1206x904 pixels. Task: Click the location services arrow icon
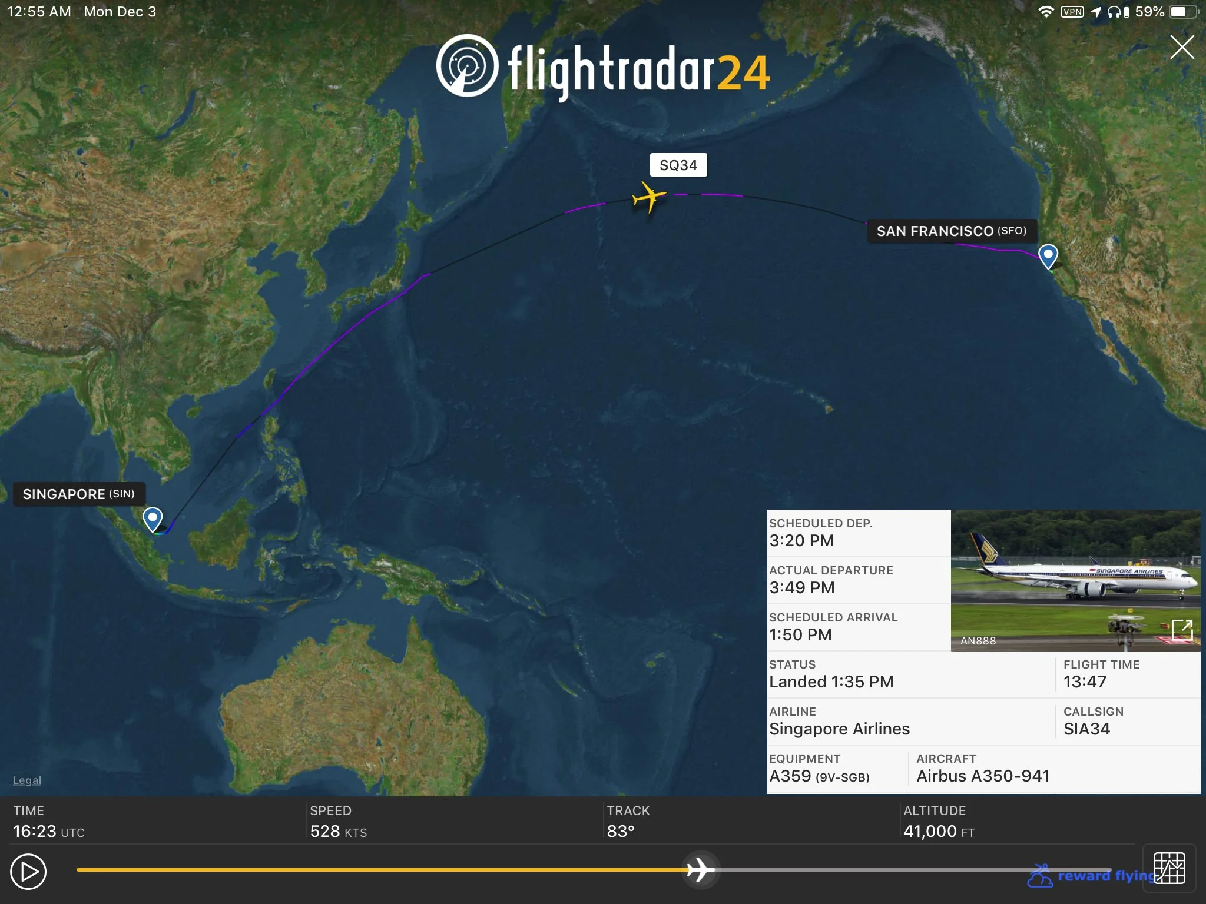[x=1096, y=12]
